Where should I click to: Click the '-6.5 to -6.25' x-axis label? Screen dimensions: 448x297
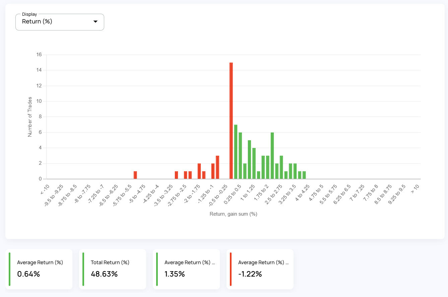pos(109,195)
